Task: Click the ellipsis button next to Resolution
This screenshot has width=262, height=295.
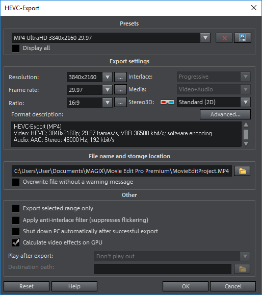Action: 120,77
